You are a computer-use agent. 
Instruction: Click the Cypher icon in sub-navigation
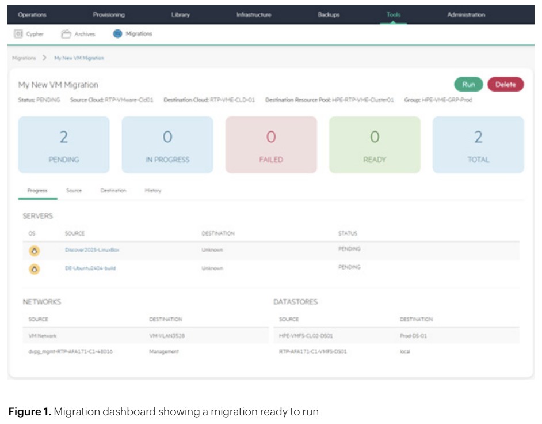(18, 34)
